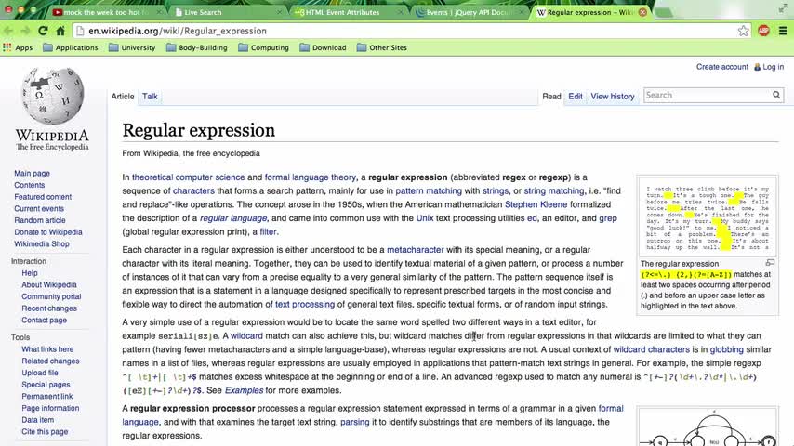
Task: Open the Download bookmarks folder
Action: pos(323,47)
